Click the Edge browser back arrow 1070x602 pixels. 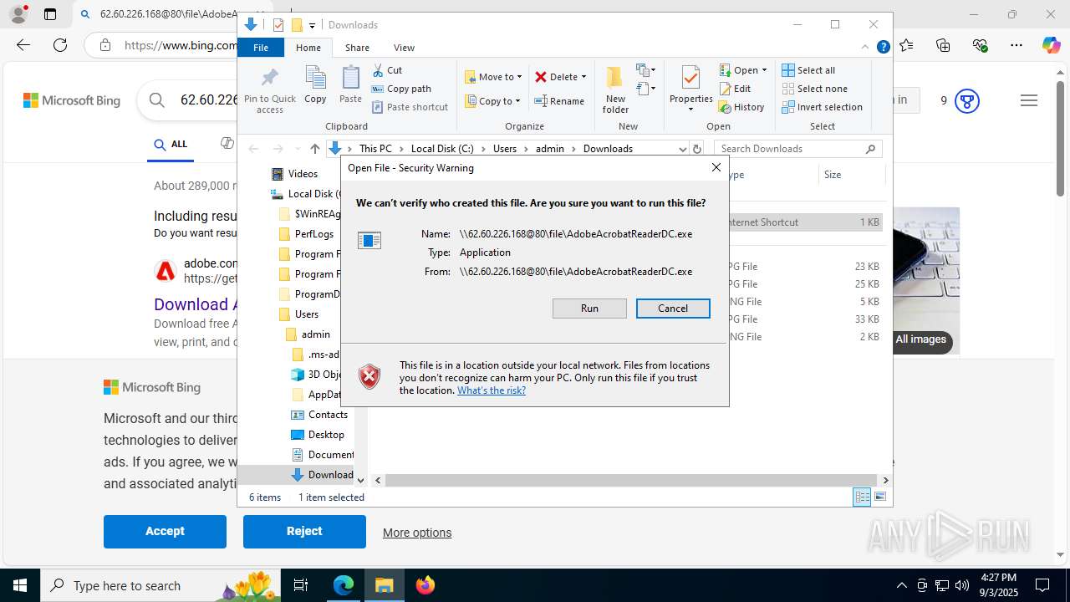coord(23,45)
